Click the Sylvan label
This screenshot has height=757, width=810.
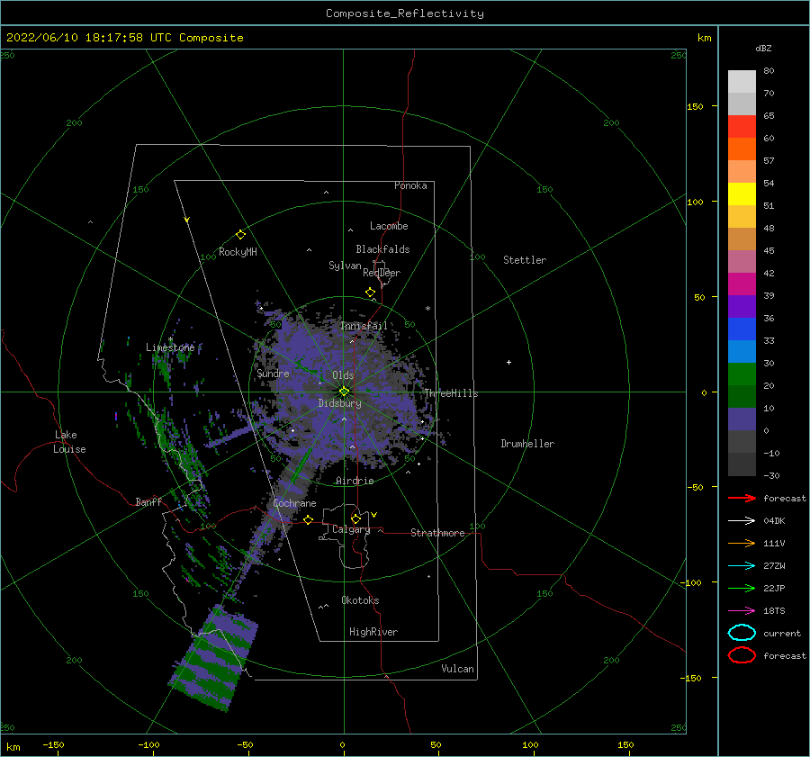click(345, 266)
